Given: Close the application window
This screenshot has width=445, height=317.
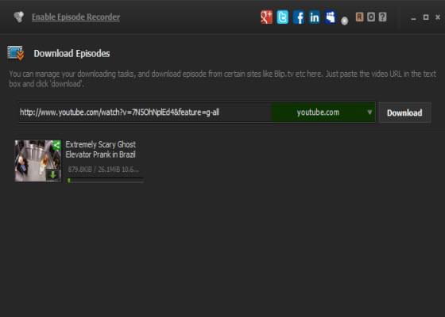Looking at the screenshot, I should pos(438,17).
